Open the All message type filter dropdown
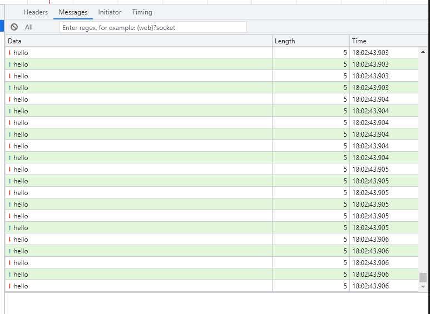The width and height of the screenshot is (430, 314). tap(29, 27)
